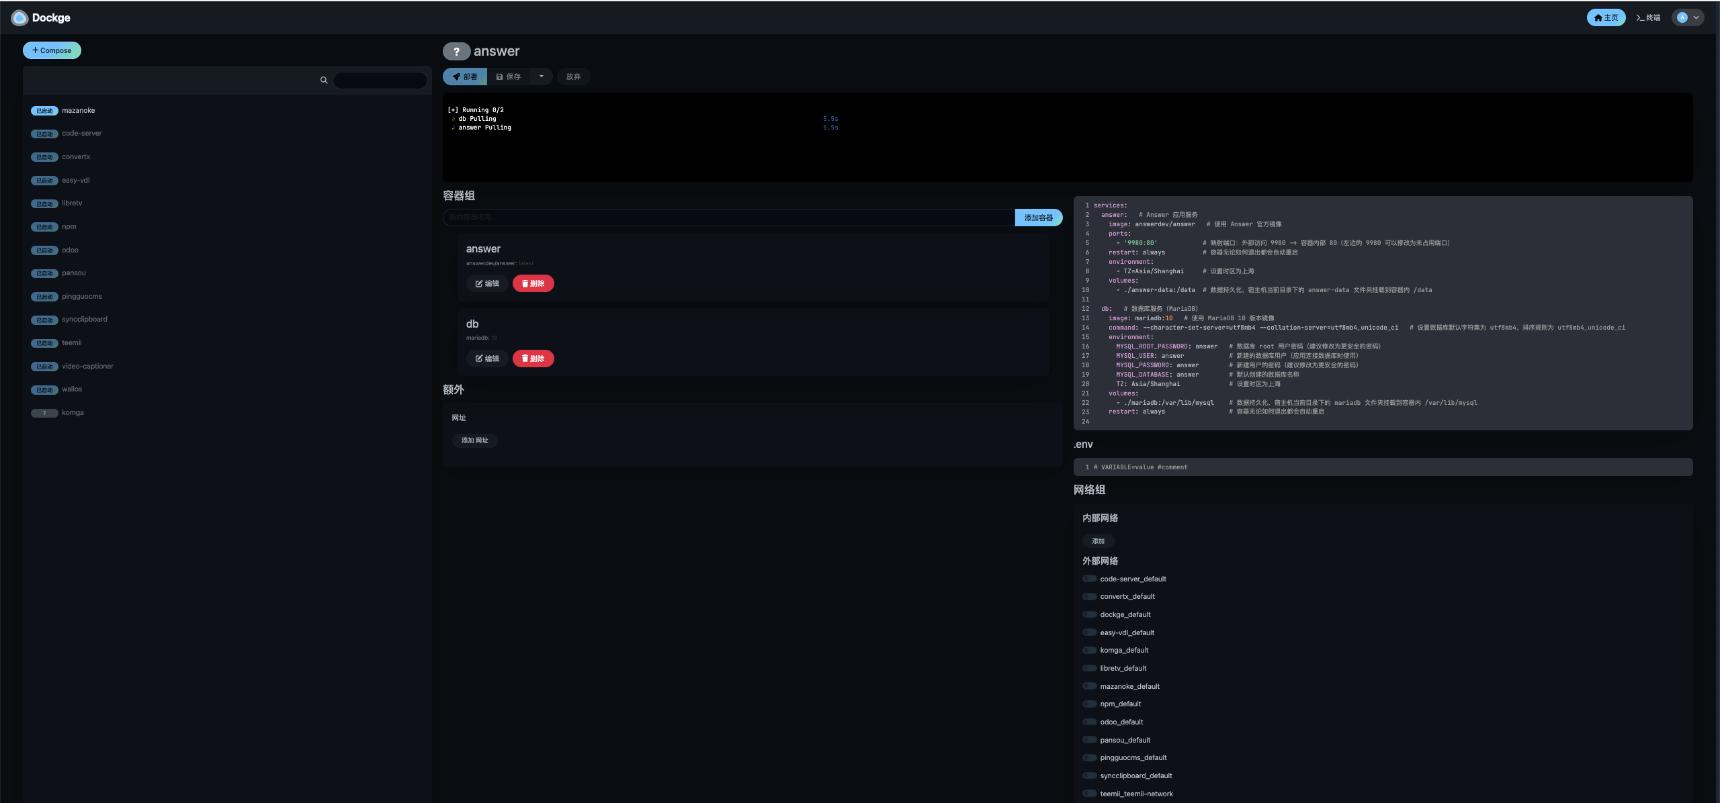The image size is (1720, 803).
Task: Click the pencil Edit button for answer container
Action: 487,284
